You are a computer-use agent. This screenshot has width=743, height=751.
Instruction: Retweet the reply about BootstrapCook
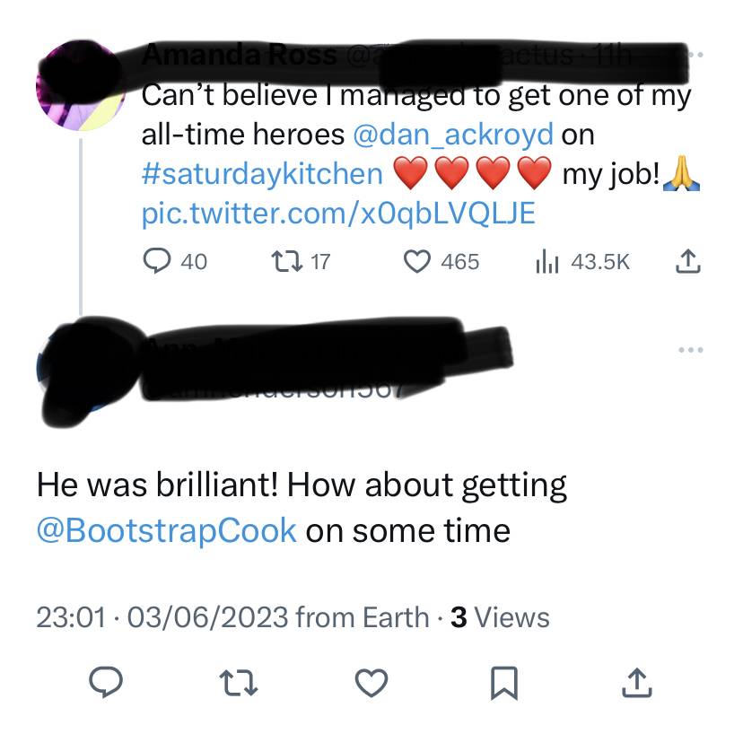click(x=239, y=683)
